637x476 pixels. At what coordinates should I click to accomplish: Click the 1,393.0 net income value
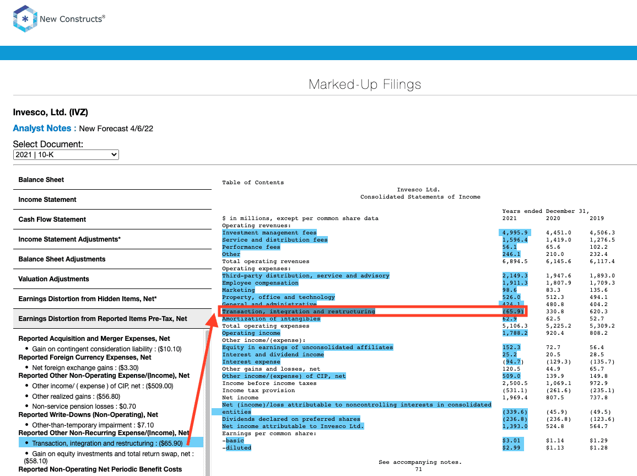pyautogui.click(x=515, y=426)
